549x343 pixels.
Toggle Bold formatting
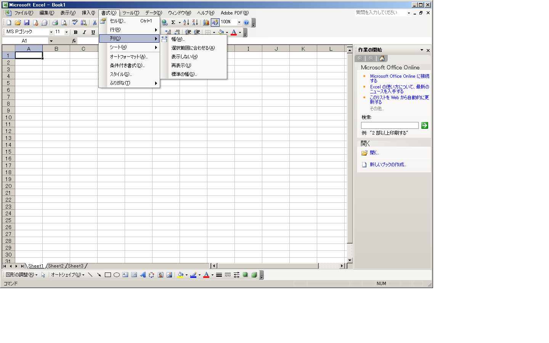pos(75,32)
